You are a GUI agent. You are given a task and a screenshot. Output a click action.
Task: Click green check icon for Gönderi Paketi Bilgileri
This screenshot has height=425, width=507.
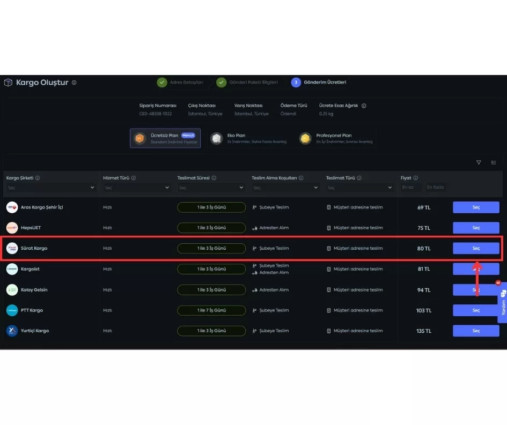(x=221, y=83)
